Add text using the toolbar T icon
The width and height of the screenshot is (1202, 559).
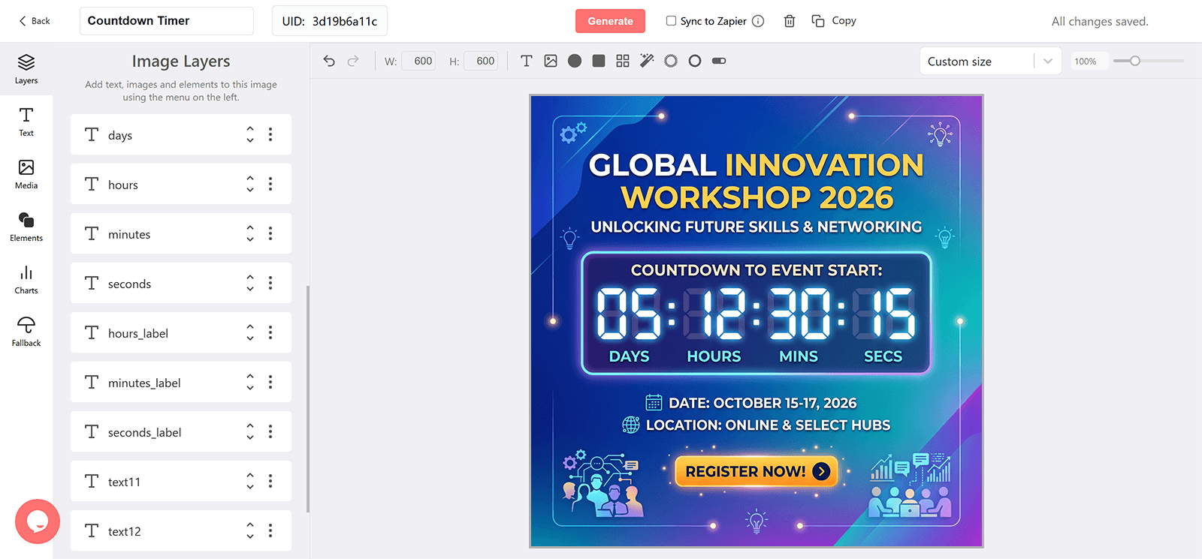tap(527, 61)
